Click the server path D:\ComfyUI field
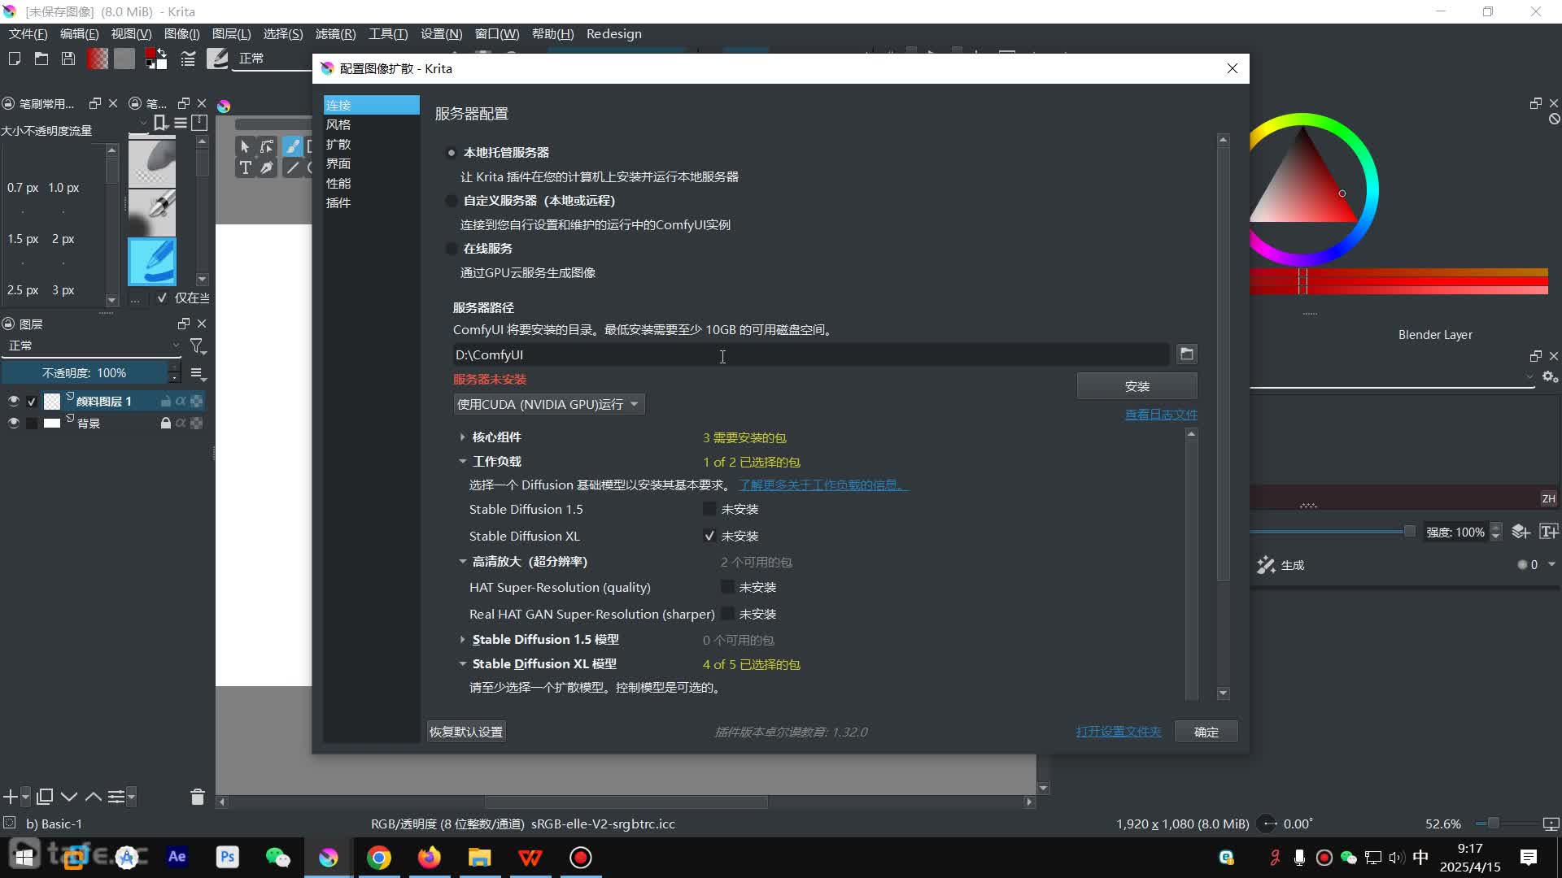The width and height of the screenshot is (1562, 878). point(811,354)
